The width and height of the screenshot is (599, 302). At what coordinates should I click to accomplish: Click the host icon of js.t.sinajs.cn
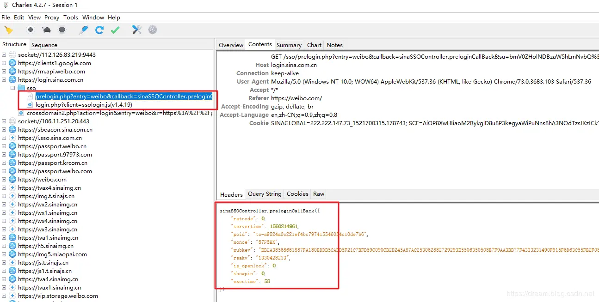[x=12, y=263]
